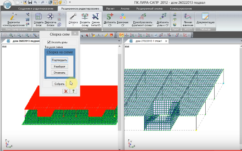Image resolution: width=242 pixels, height=151 pixels.
Task: Click the Наоборот button
Action: (x=60, y=66)
